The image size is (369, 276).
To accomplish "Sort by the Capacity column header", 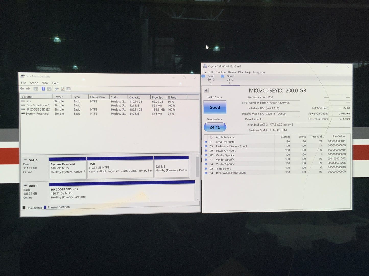I will [139, 97].
